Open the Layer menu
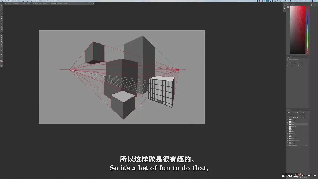This screenshot has width=318, height=179. 28,1
